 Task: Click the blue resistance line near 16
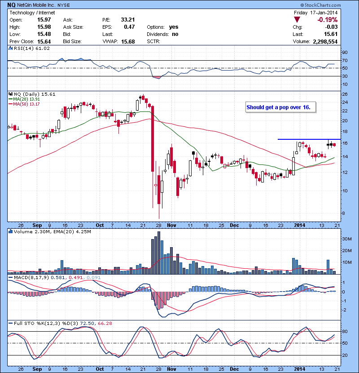309,139
